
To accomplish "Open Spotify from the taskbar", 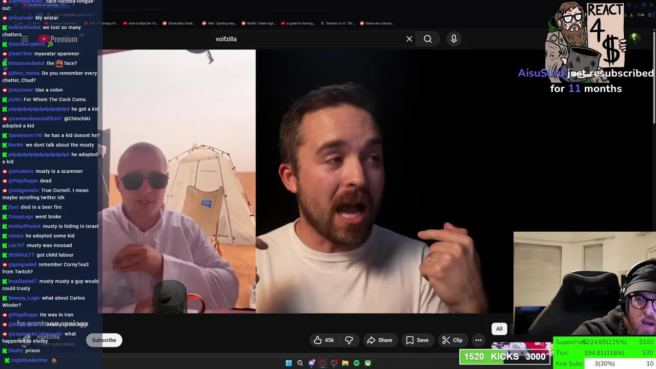I will 356,363.
